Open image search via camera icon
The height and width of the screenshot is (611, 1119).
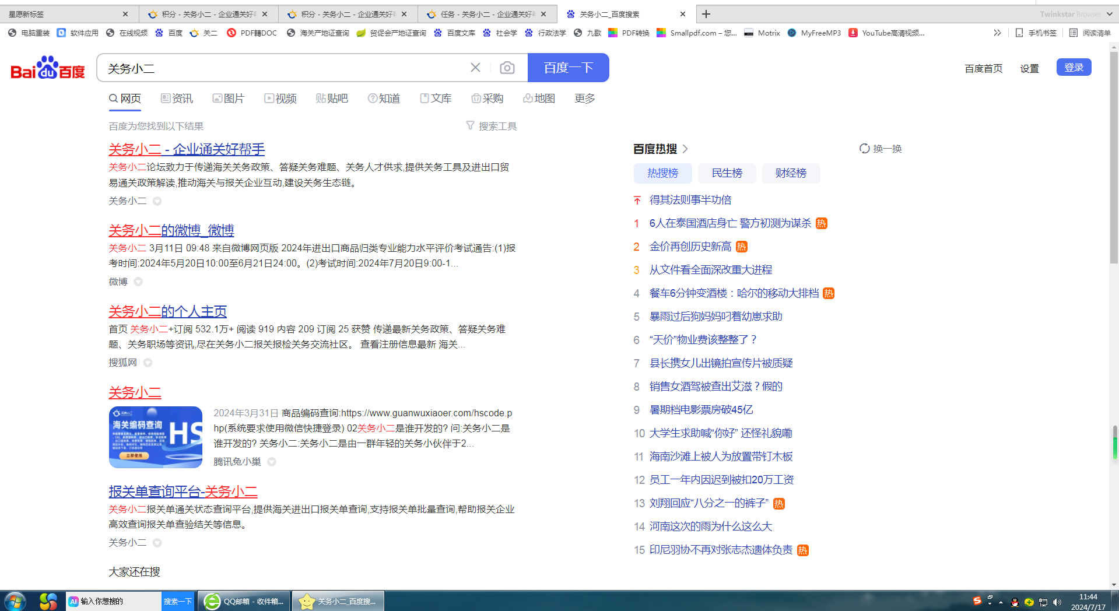click(507, 68)
